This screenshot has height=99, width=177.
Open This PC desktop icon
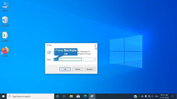[5, 6]
